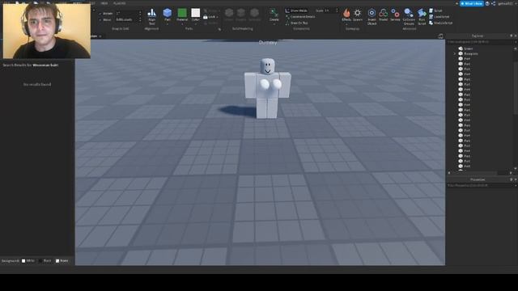518x291 pixels.
Task: Click the Explorer panel dock icon
Action: pyautogui.click(x=511, y=36)
